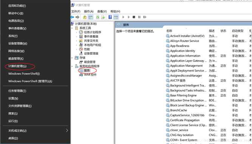Click the Refresh toolbar icon

[x=97, y=17]
